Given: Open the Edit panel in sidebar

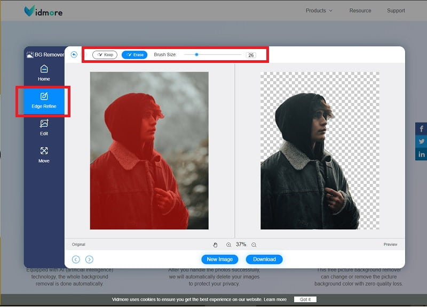Looking at the screenshot, I should point(44,127).
